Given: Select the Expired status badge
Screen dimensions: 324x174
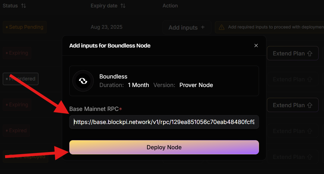Looking at the screenshot, I should [16, 130].
